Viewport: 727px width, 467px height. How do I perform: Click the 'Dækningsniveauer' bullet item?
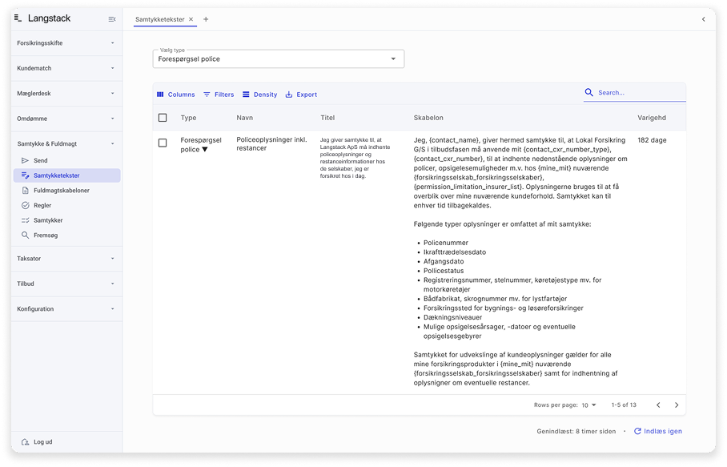coord(452,318)
